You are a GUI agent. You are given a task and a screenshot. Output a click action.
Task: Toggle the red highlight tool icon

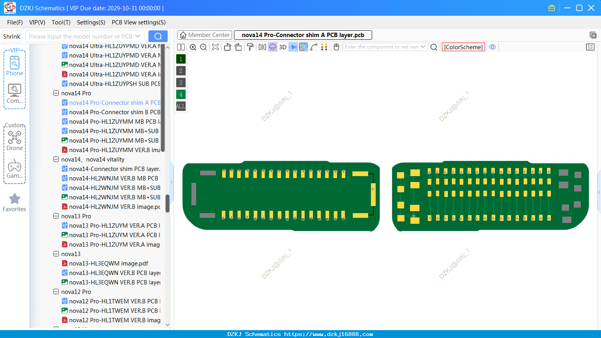pos(273,47)
